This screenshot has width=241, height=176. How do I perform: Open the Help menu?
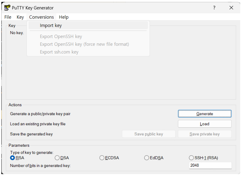click(x=64, y=17)
